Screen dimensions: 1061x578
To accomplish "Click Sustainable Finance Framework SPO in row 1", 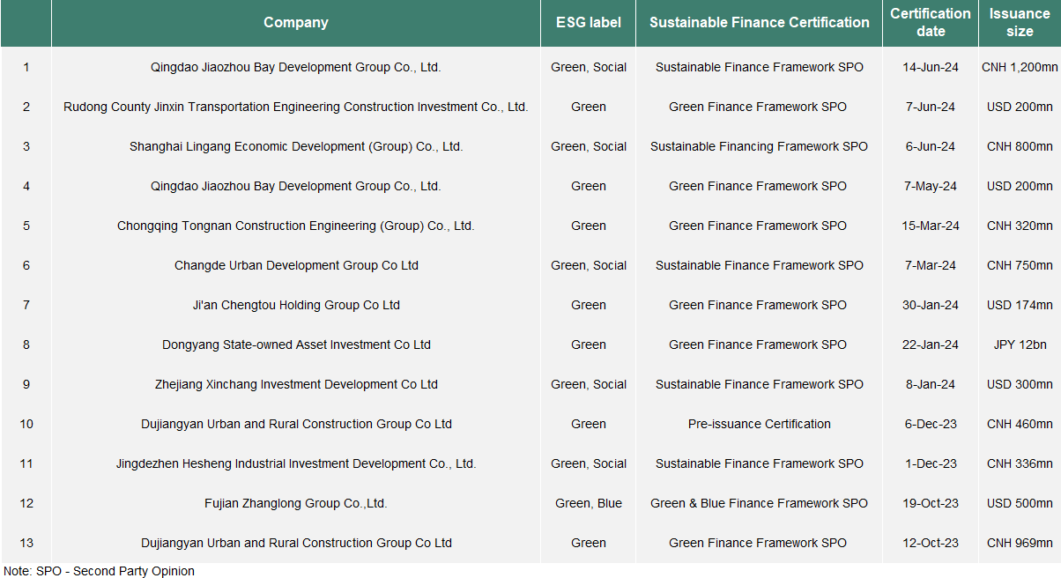I will pos(760,67).
